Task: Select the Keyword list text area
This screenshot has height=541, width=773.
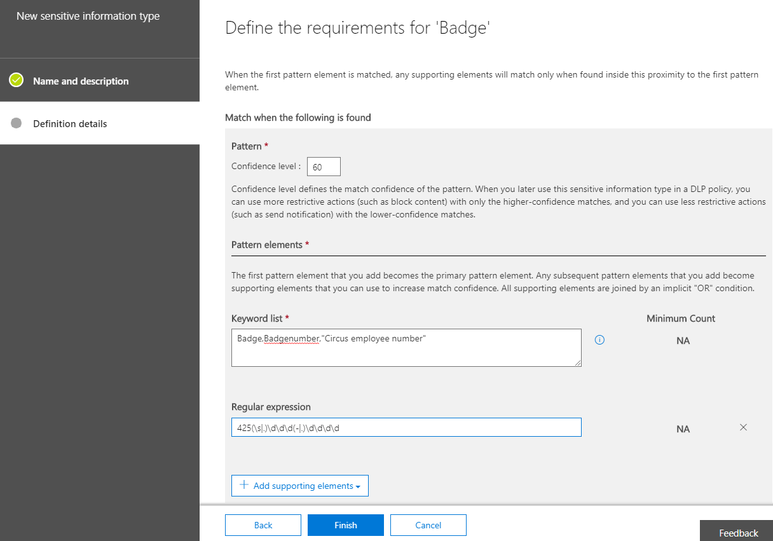Action: coord(406,347)
